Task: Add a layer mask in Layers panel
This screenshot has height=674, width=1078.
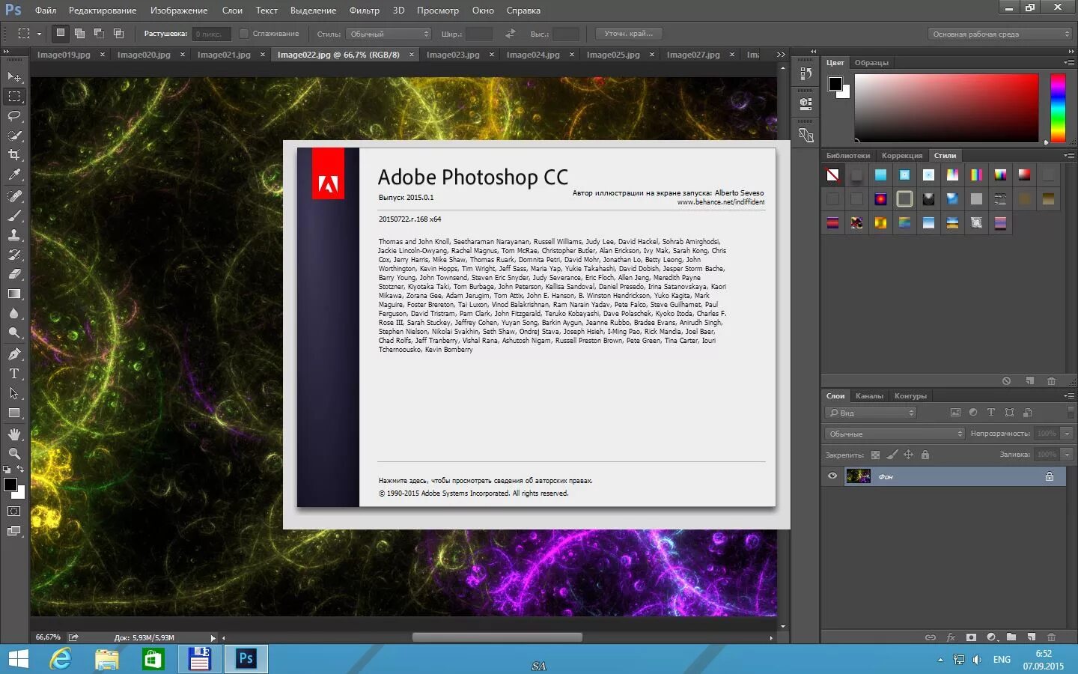Action: click(971, 637)
